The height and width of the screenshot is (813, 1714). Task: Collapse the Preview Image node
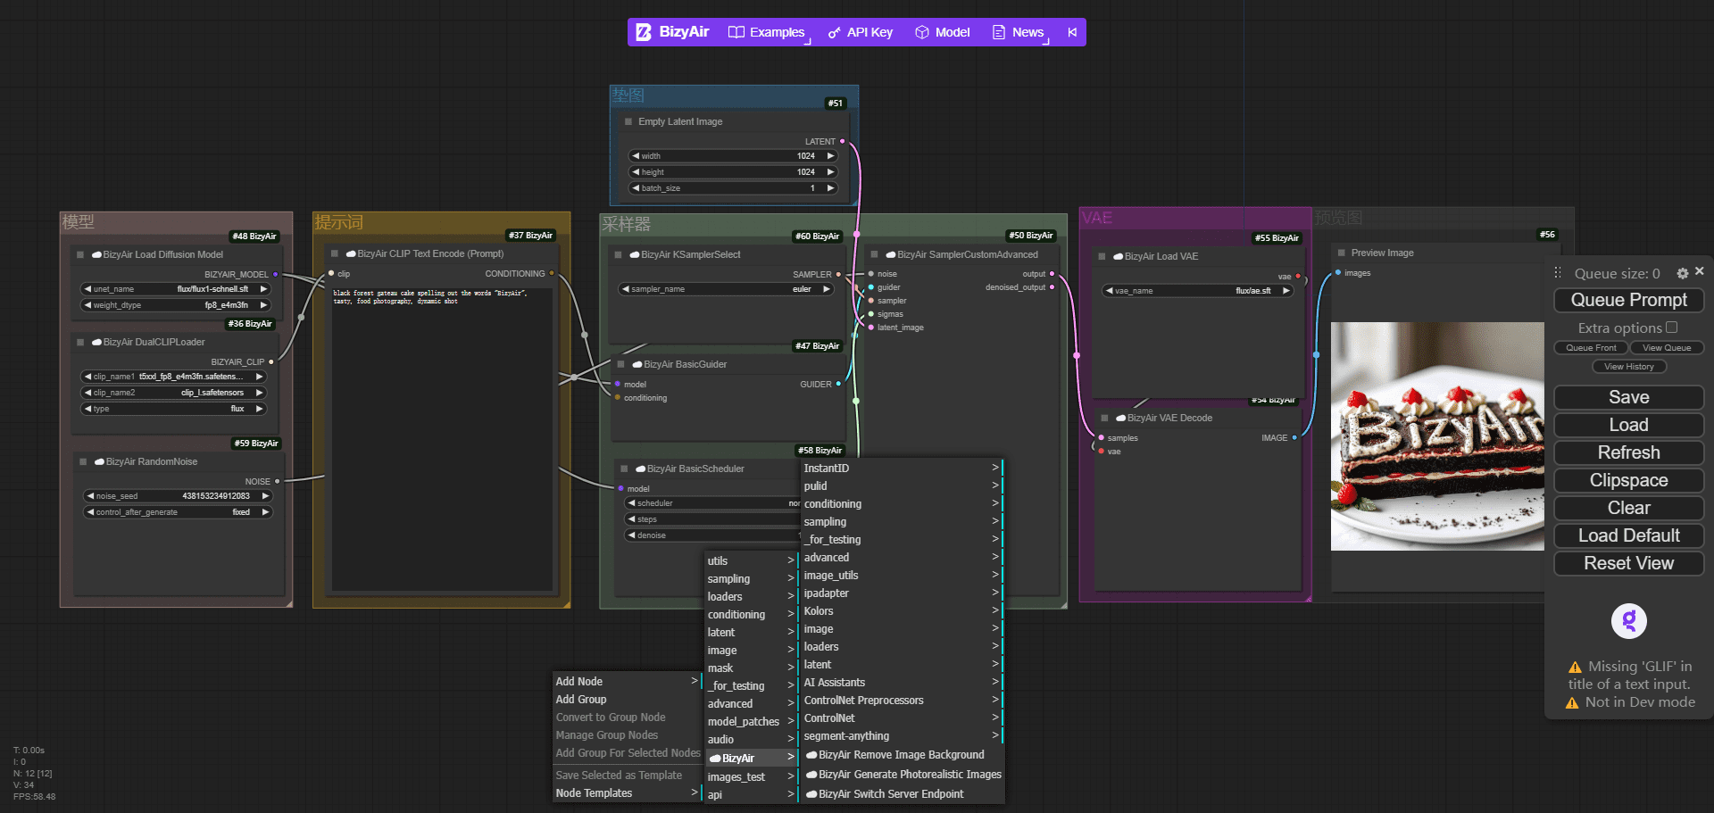1341,253
